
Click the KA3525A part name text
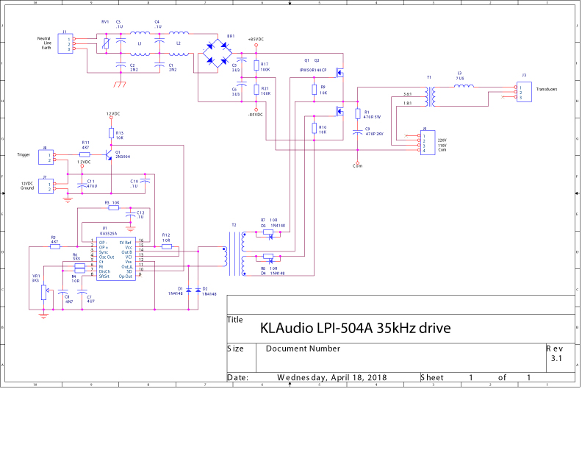coord(108,234)
